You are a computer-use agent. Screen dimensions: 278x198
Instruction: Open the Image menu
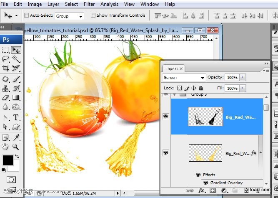(x=35, y=4)
